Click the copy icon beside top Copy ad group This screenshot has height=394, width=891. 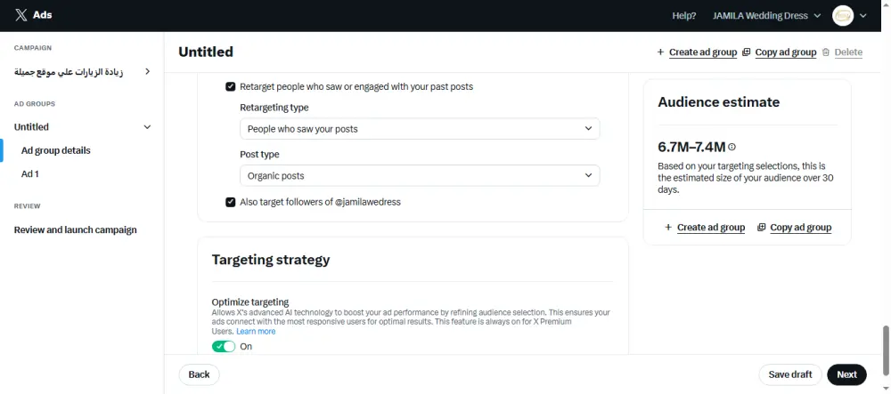(x=746, y=52)
